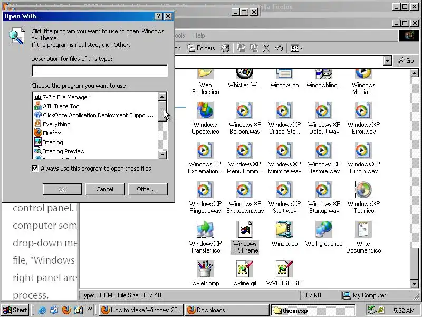Click program list scrollbar down arrow
The image size is (422, 317).
[162, 154]
